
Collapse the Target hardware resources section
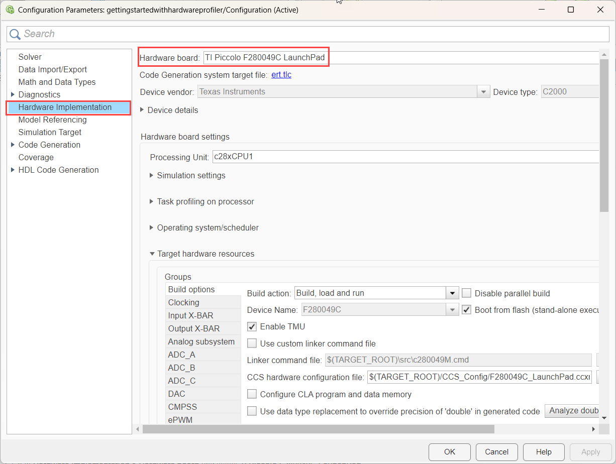click(151, 254)
